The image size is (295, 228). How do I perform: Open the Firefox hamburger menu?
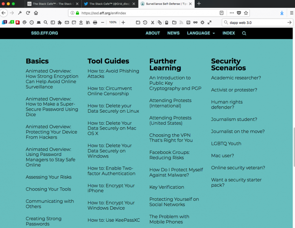click(x=291, y=13)
